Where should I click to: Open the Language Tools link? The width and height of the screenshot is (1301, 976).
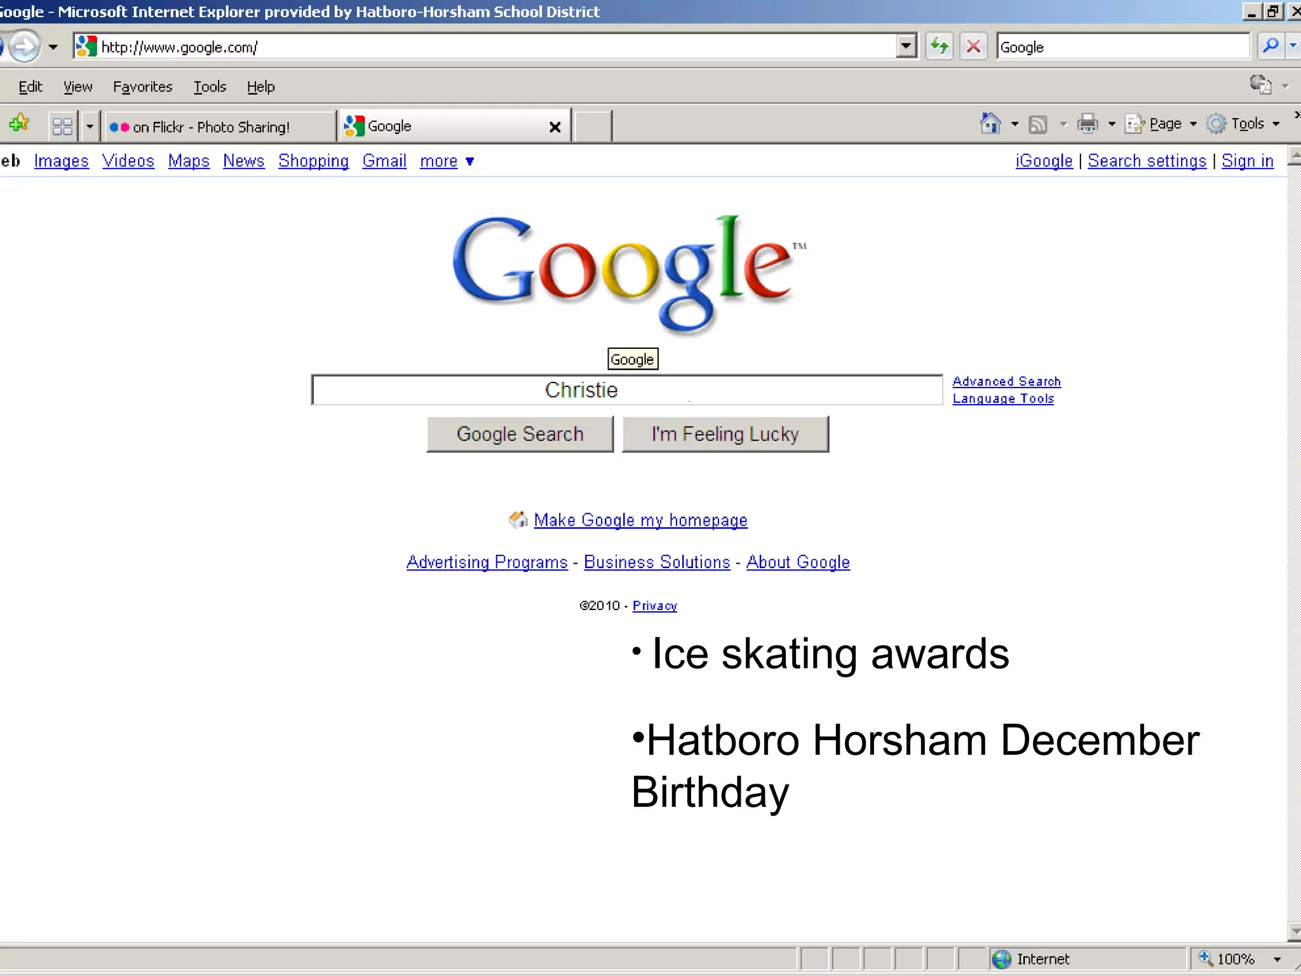[x=1003, y=398]
